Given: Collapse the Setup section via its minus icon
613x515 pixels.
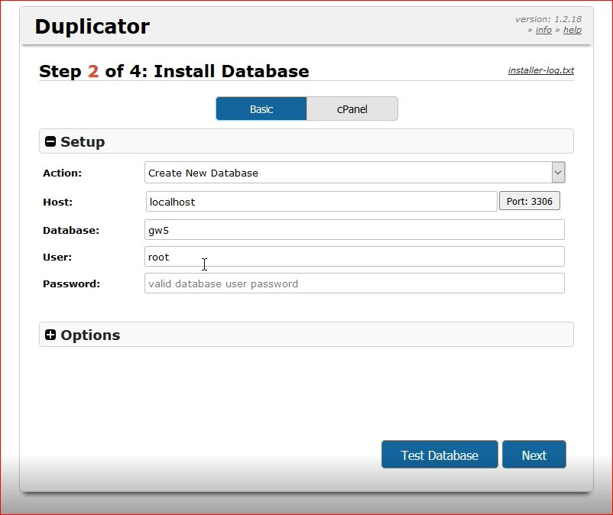Looking at the screenshot, I should 50,141.
